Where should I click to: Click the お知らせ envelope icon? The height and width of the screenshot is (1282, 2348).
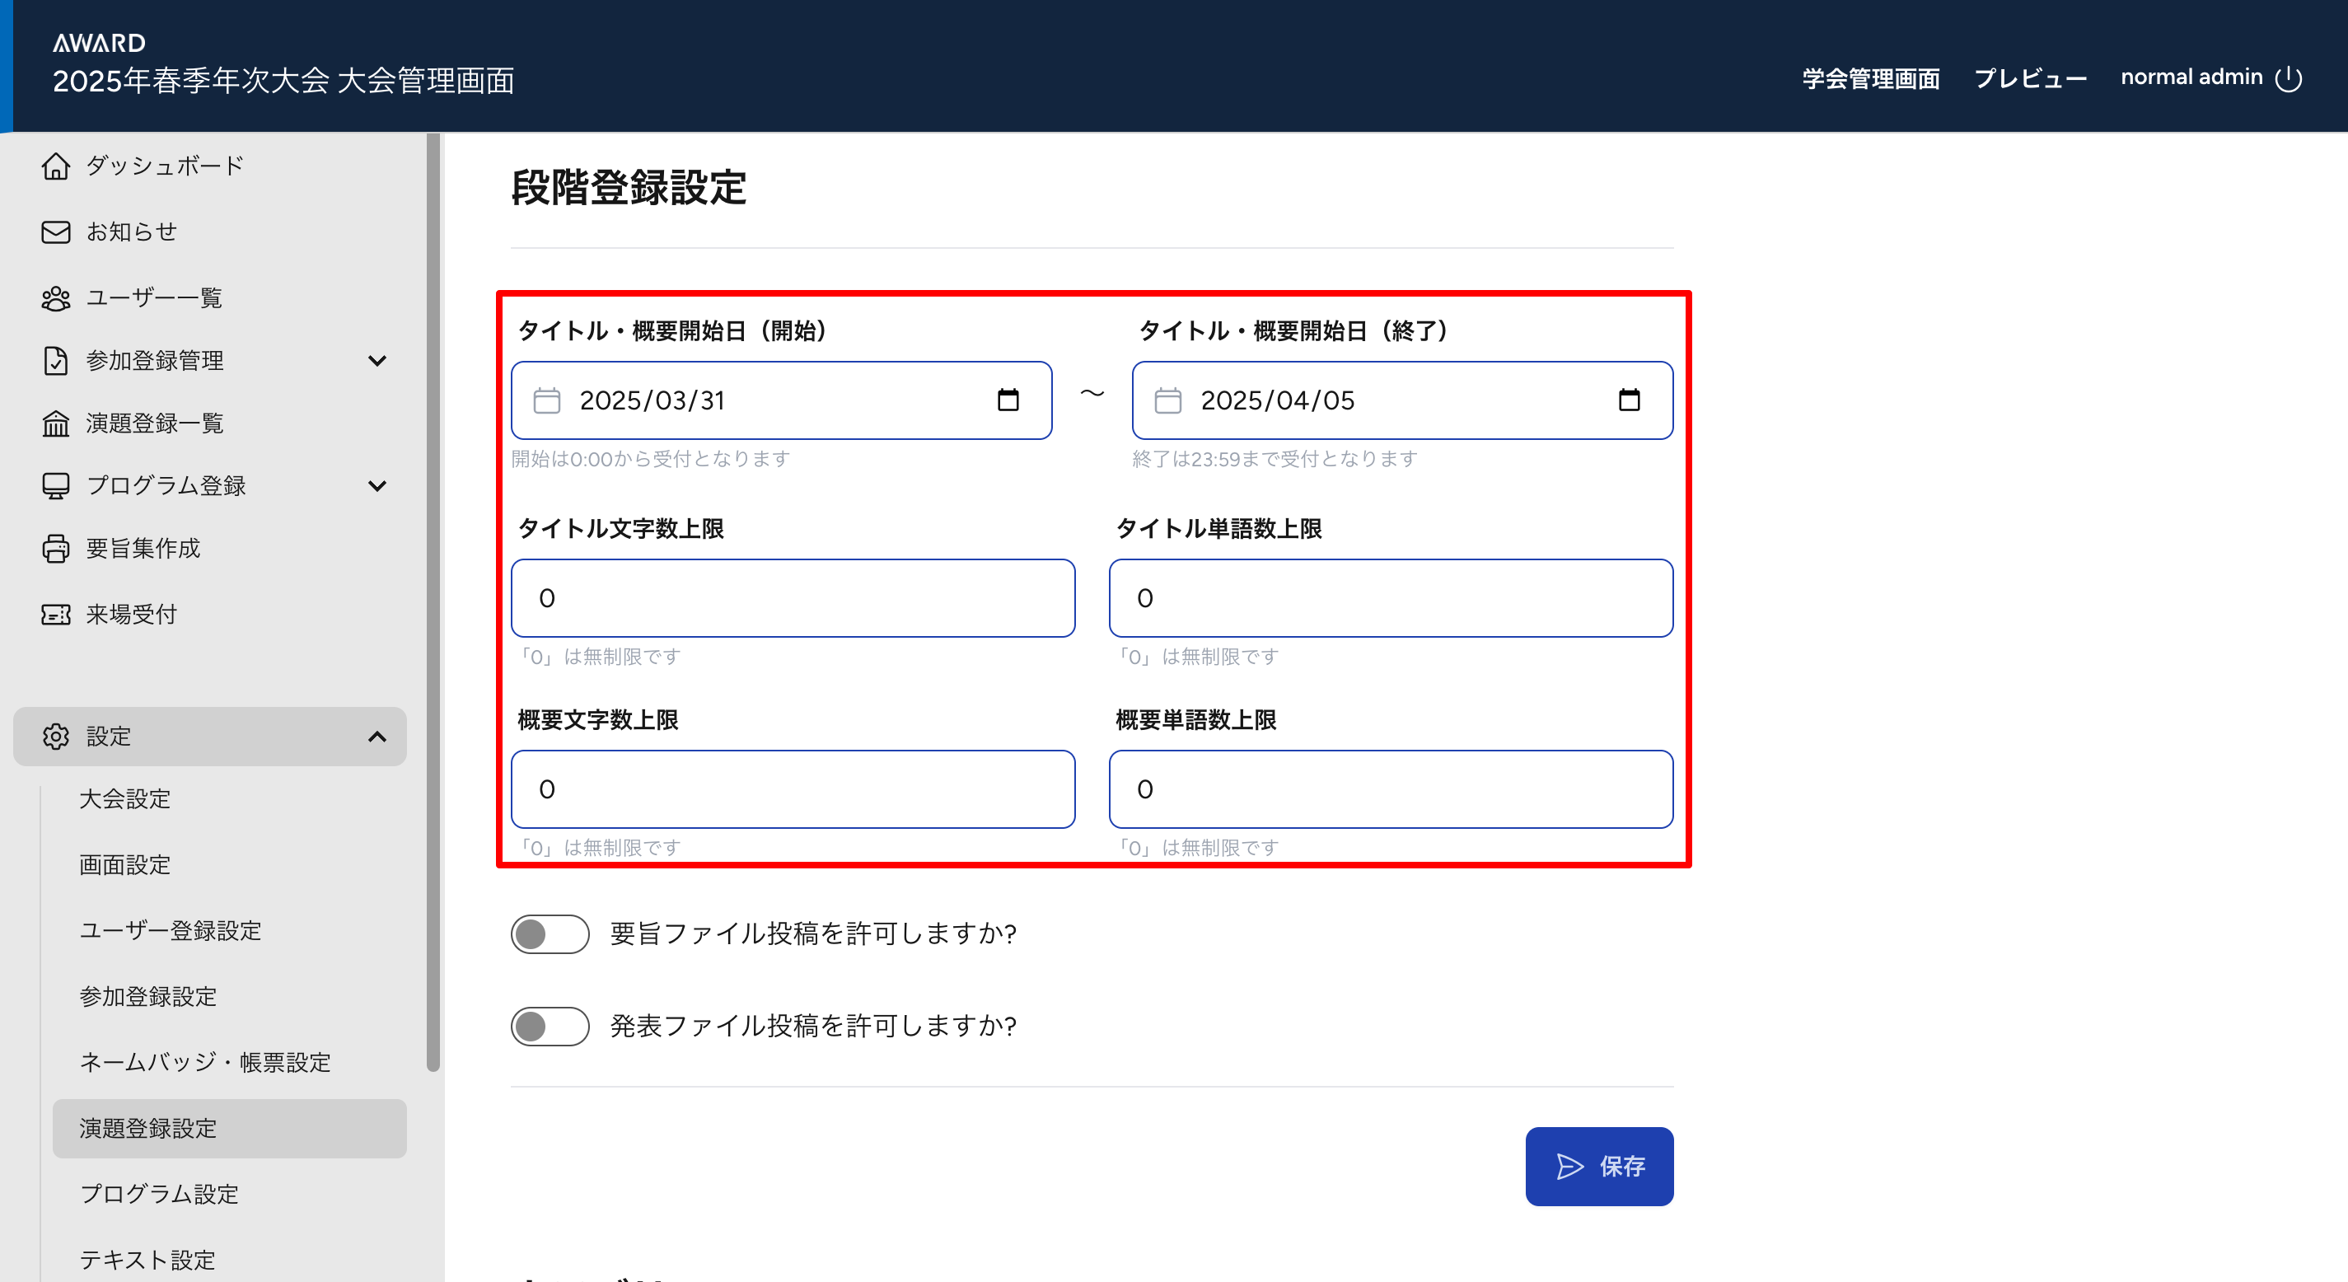pos(55,232)
